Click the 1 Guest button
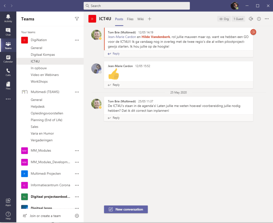Viewport: 273px width, 223px height. click(238, 19)
